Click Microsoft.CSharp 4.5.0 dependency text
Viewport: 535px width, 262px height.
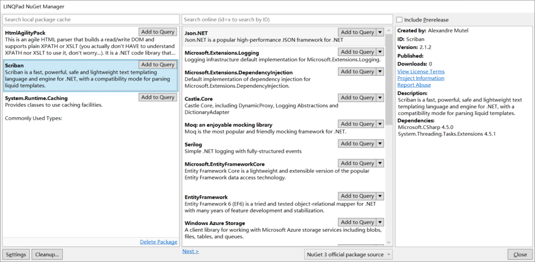pyautogui.click(x=425, y=127)
